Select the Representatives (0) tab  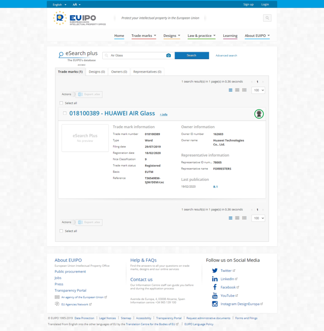click(147, 72)
